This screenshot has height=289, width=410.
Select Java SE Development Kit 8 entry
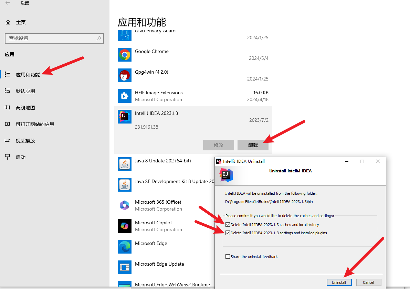coord(175,182)
